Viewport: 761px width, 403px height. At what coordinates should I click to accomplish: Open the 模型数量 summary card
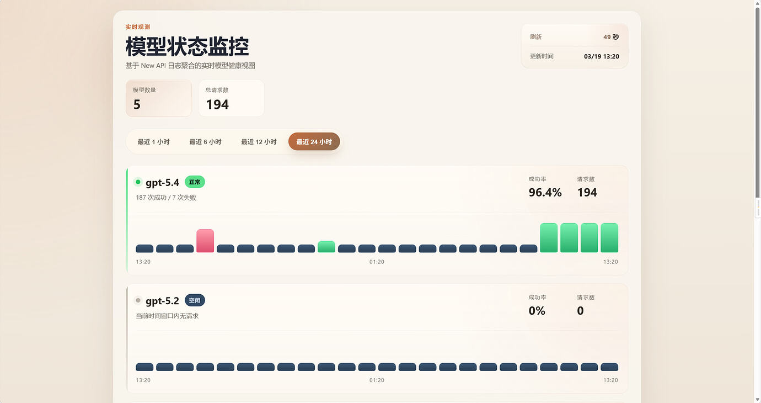click(x=159, y=98)
